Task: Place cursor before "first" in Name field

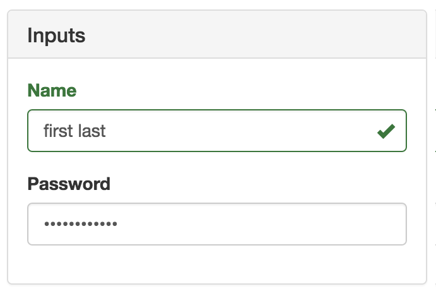Action: pyautogui.click(x=43, y=131)
